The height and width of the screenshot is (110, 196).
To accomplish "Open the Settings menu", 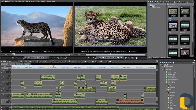I will (x=49, y=1).
